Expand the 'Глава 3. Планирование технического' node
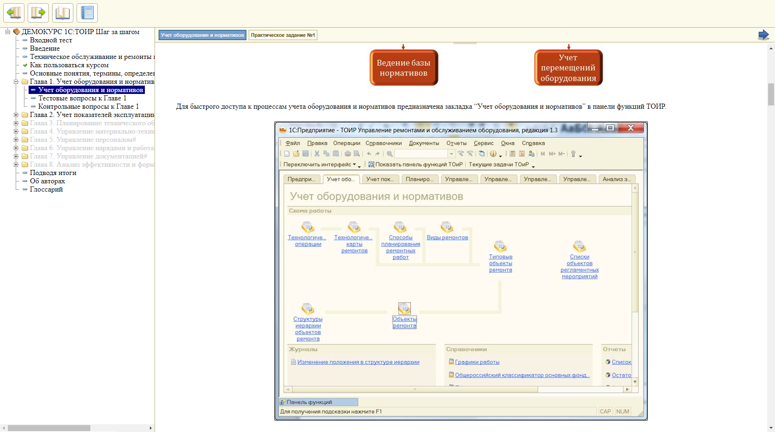The image size is (775, 432). [x=16, y=123]
